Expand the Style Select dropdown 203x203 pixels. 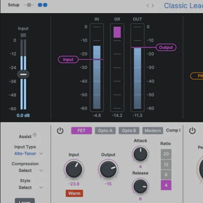coord(31,187)
